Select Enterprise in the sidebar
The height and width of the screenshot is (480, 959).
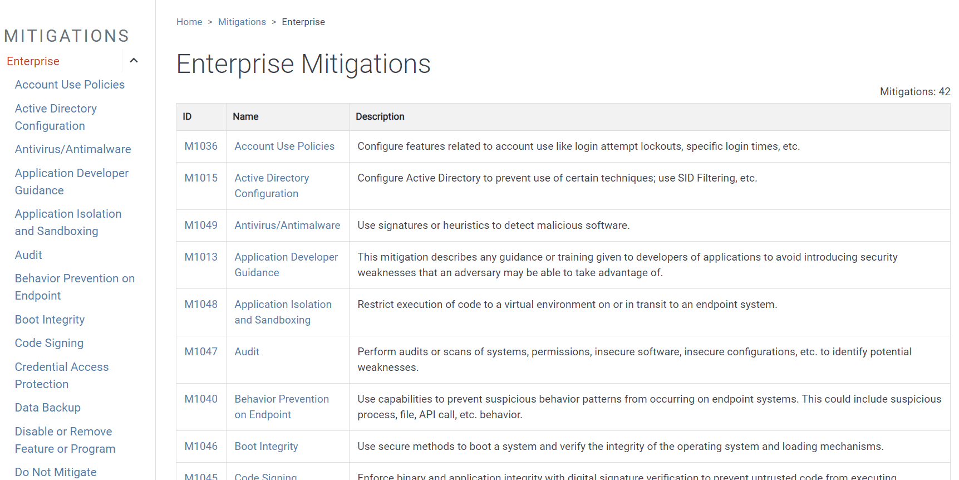point(33,61)
